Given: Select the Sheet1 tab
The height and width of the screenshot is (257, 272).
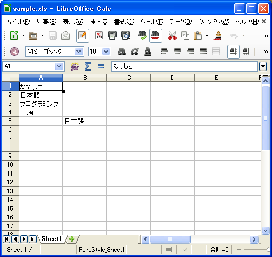Looking at the screenshot, I should 52,239.
